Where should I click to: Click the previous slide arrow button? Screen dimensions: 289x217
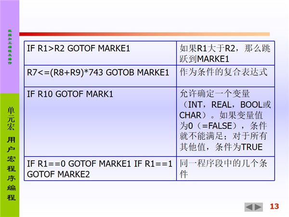coord(249,207)
